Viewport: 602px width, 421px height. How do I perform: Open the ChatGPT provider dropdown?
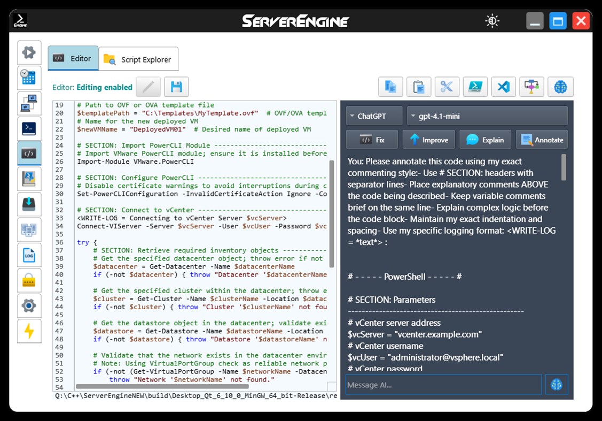373,115
